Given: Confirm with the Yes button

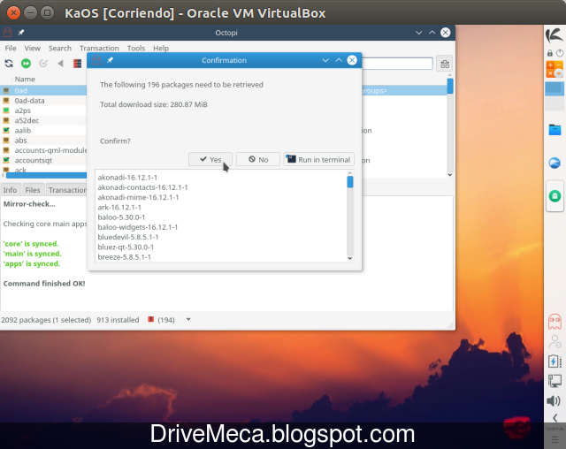Looking at the screenshot, I should click(x=210, y=159).
